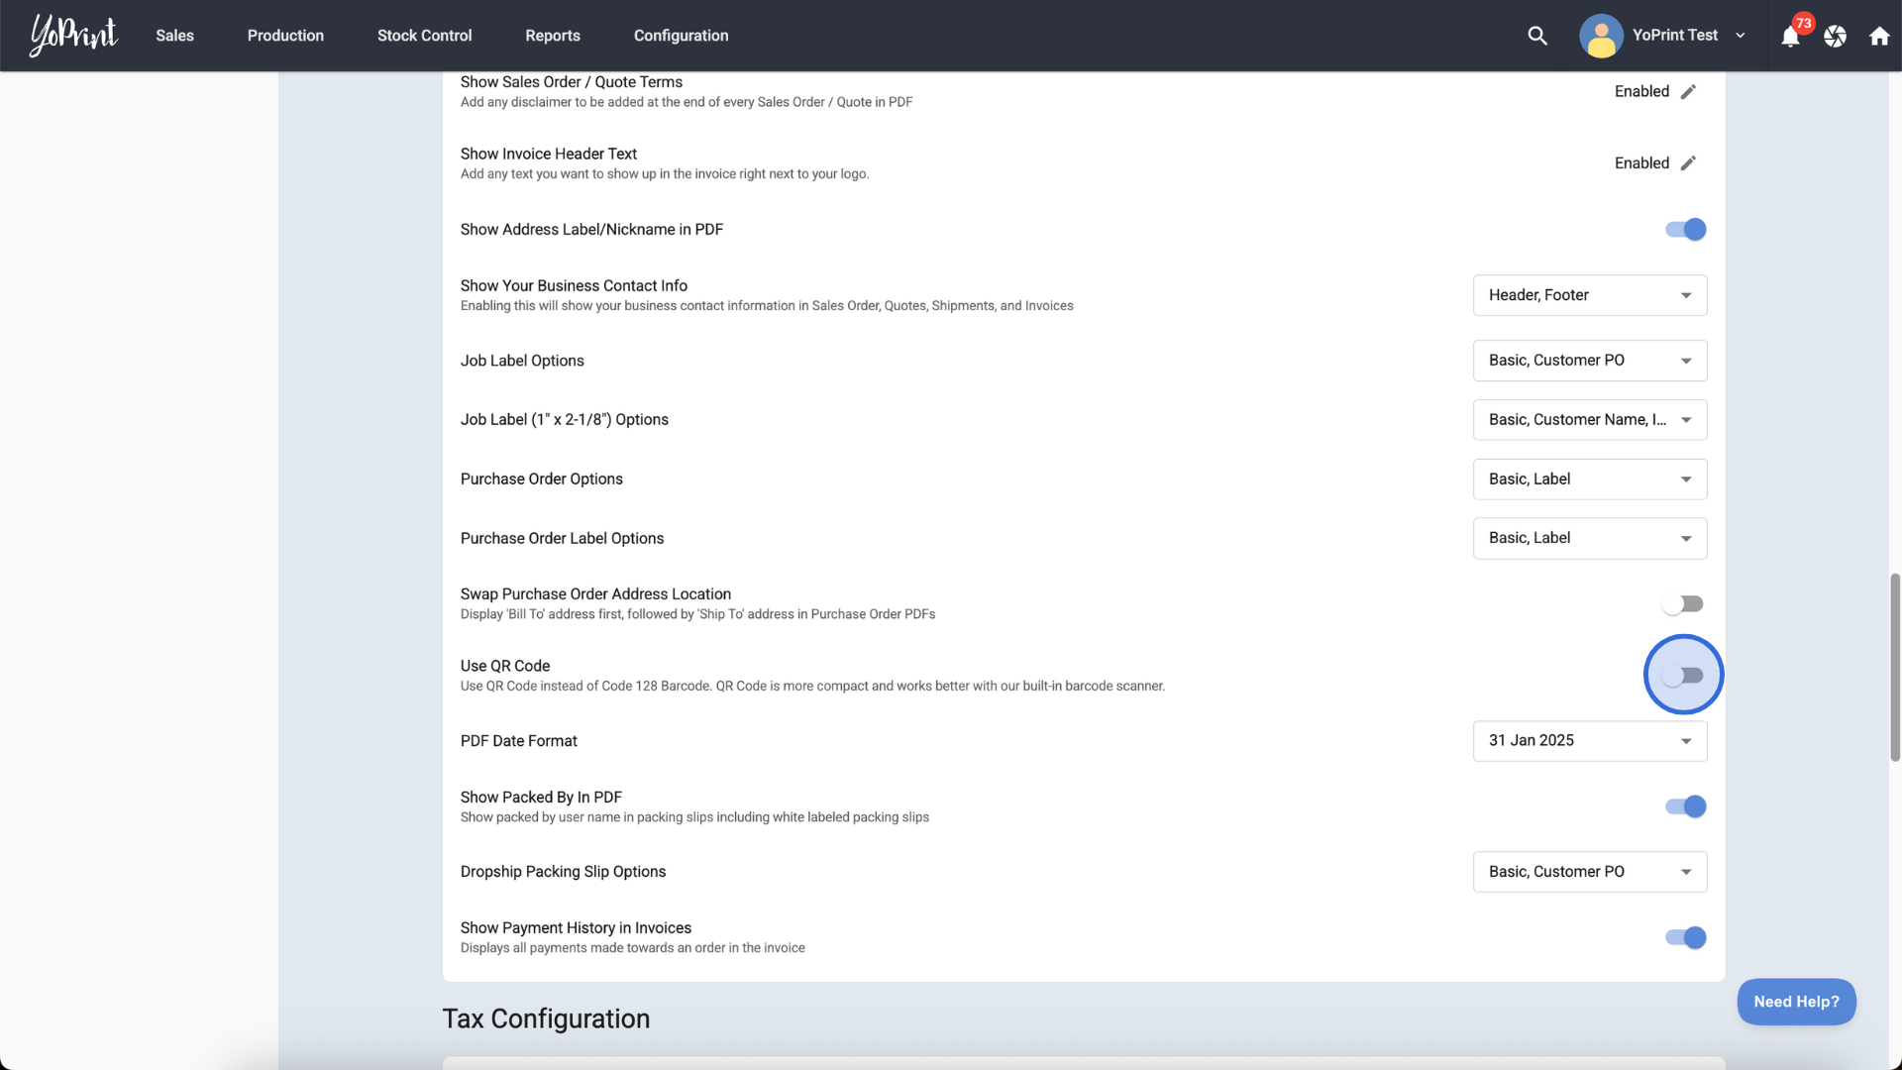Open Job Label Options dropdown
Image resolution: width=1902 pixels, height=1070 pixels.
click(x=1590, y=361)
